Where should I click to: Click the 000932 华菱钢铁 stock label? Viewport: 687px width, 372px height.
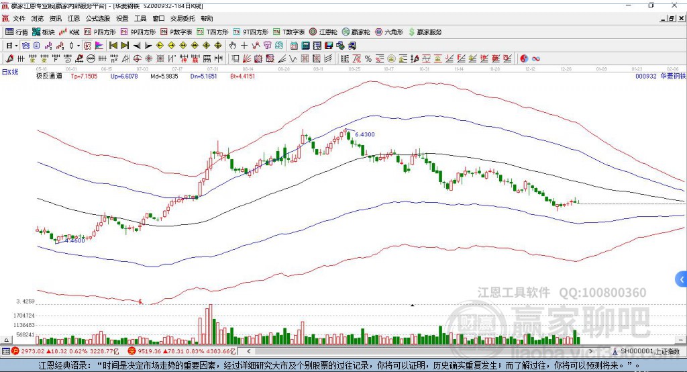click(660, 76)
